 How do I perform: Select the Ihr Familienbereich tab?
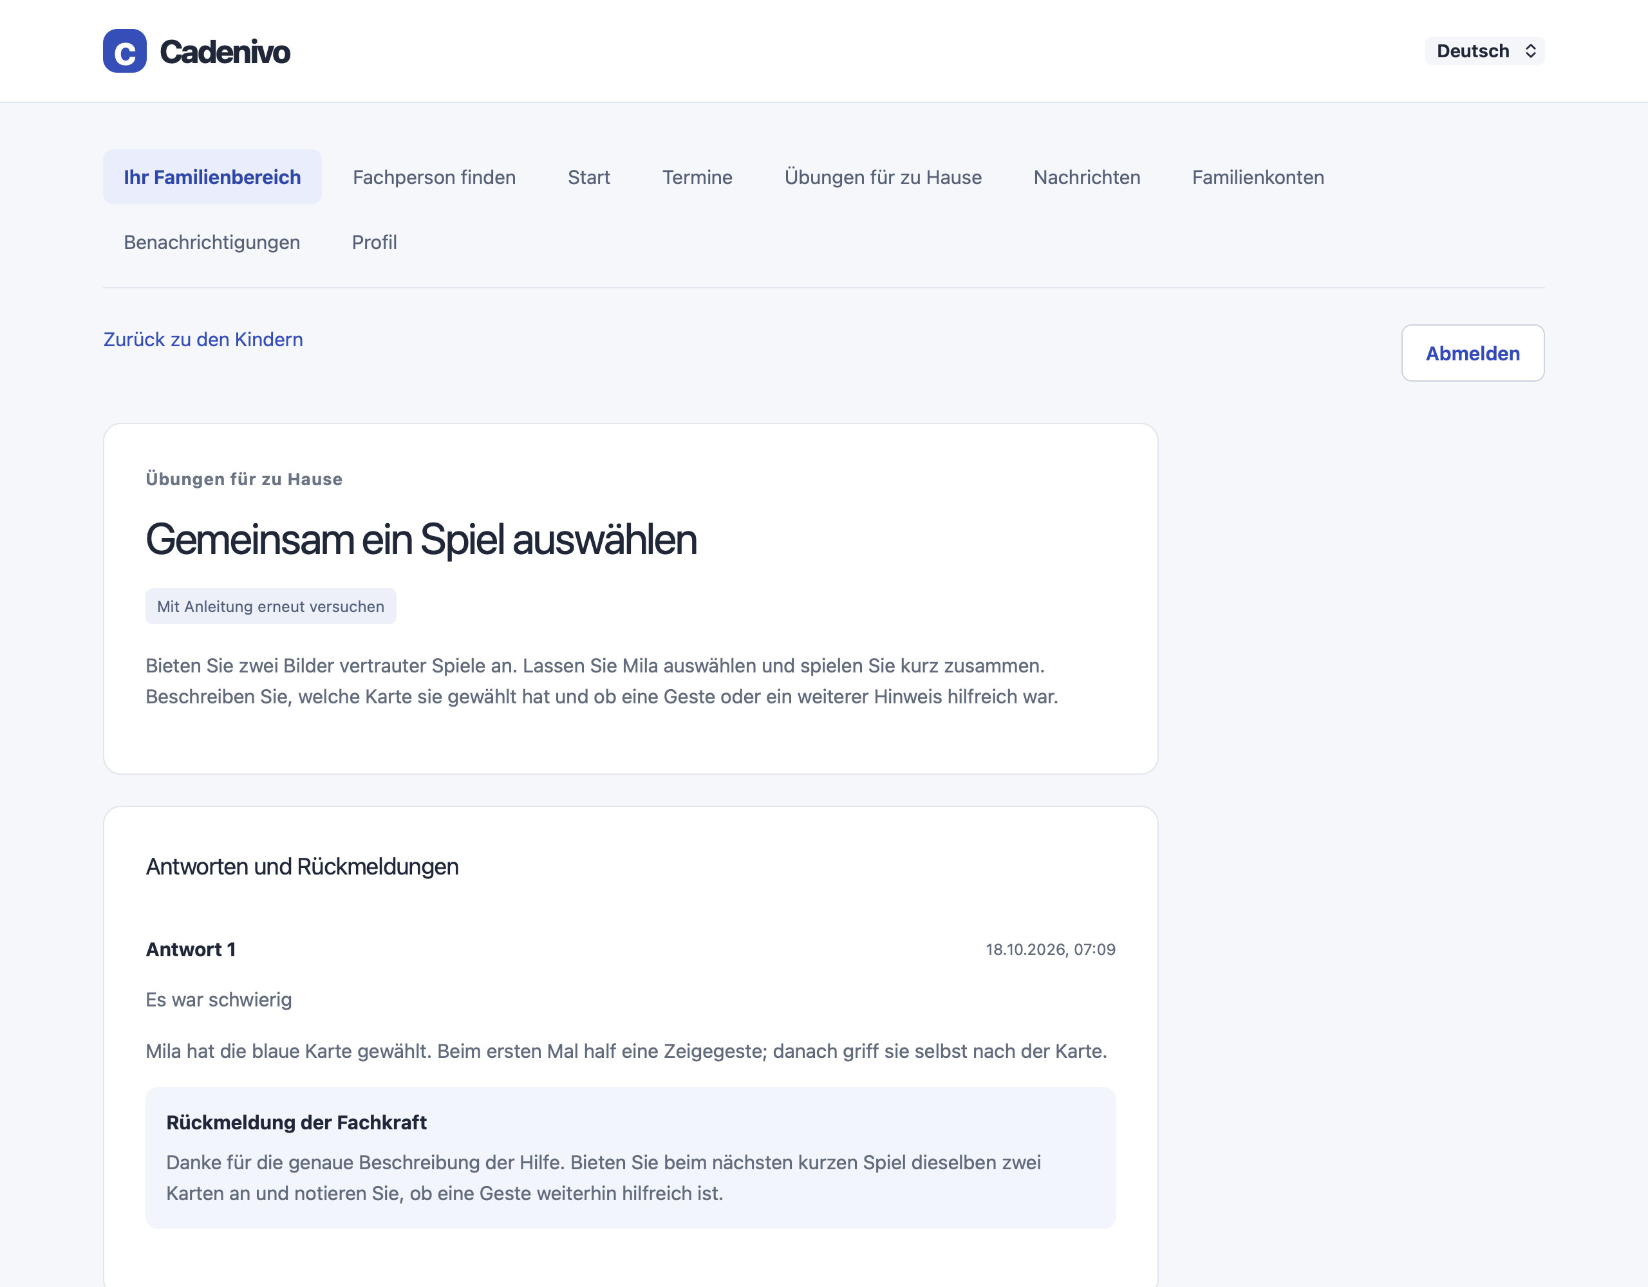point(212,176)
